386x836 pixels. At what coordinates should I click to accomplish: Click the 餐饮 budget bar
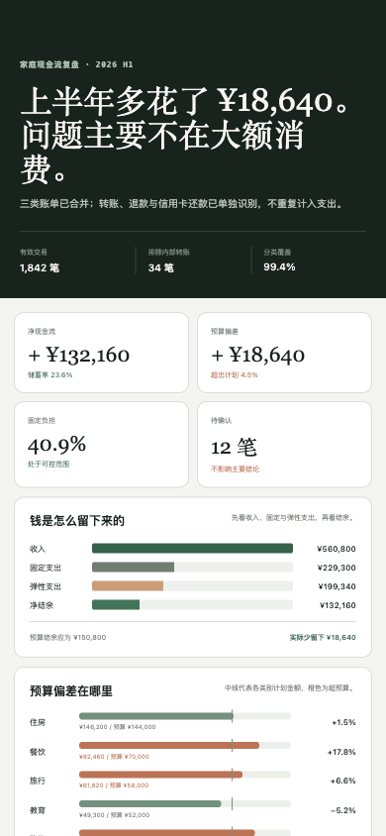[185, 745]
